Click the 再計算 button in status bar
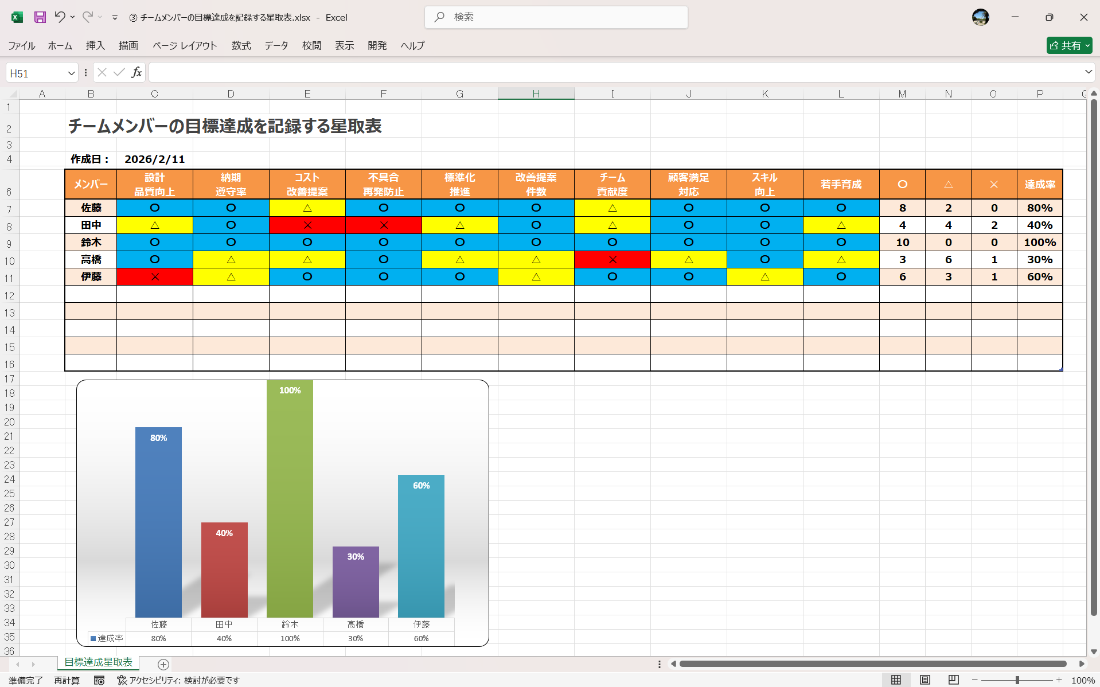 [67, 681]
